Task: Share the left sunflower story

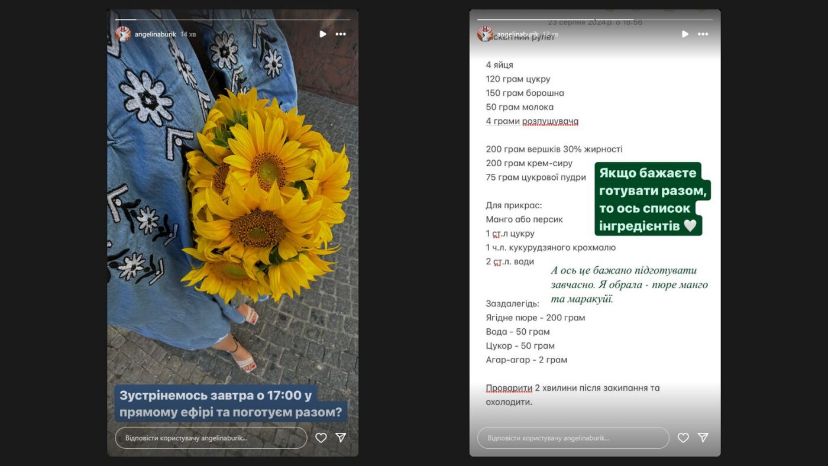Action: click(341, 438)
